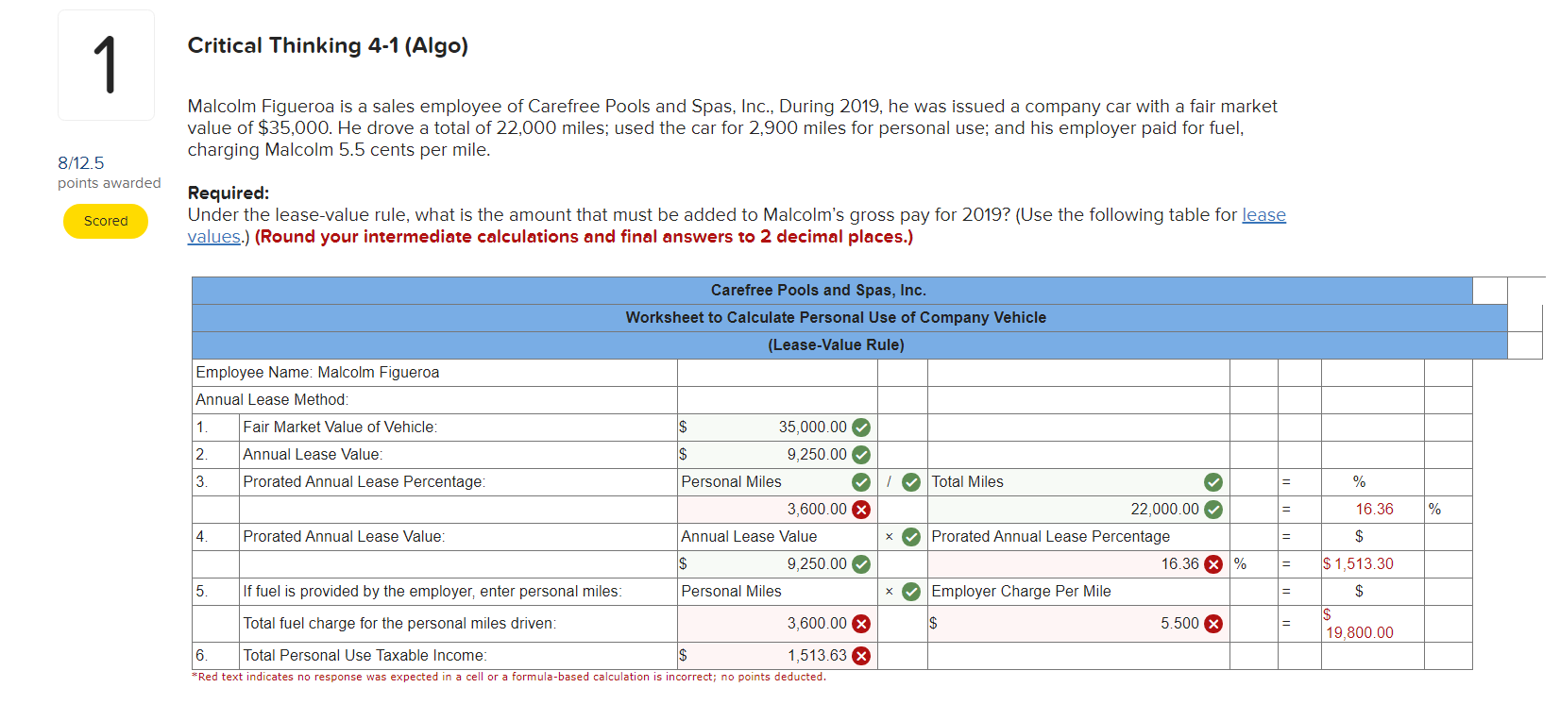Click green check in the Total Miles dropdown

[x=1213, y=482]
